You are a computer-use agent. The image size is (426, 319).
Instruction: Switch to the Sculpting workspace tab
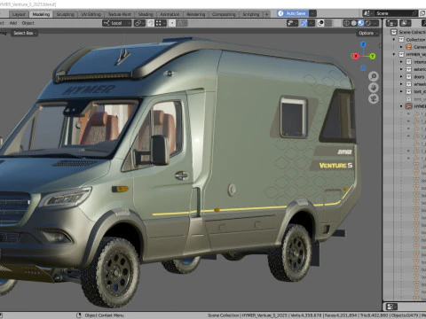[x=65, y=14]
